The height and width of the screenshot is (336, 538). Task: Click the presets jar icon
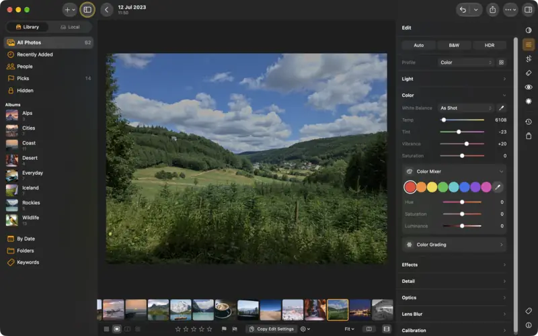click(529, 136)
